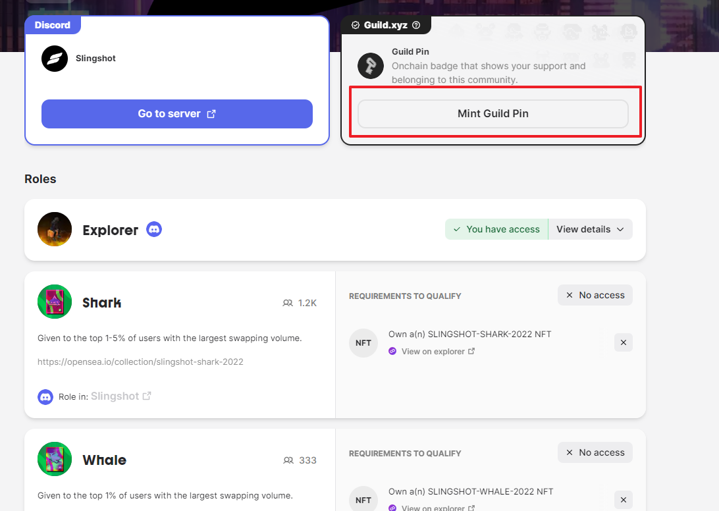
Task: Click Whale member count icon
Action: click(288, 460)
